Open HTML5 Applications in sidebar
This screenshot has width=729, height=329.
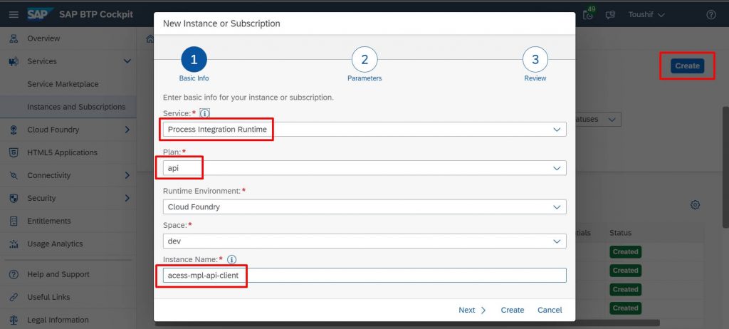tap(63, 152)
